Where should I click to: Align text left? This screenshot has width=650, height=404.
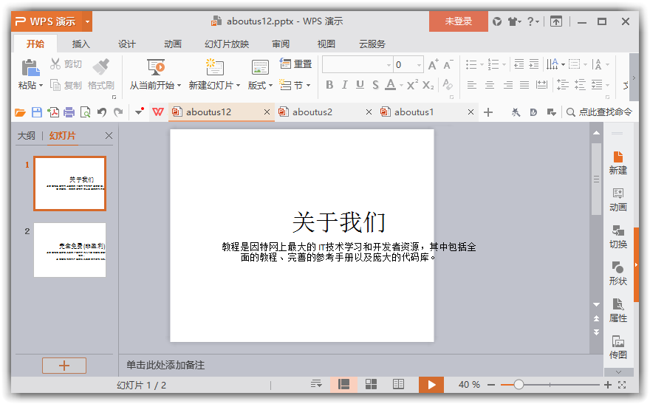[x=472, y=85]
